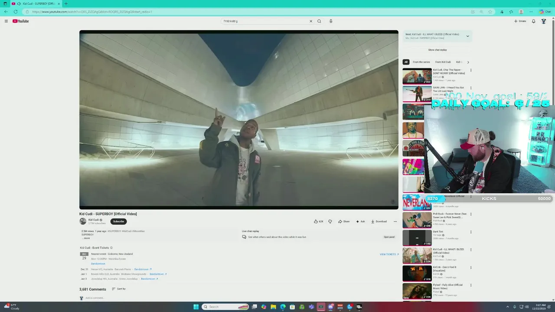This screenshot has width=555, height=312.
Task: Click the VIEW TICKETS link
Action: coord(389,254)
